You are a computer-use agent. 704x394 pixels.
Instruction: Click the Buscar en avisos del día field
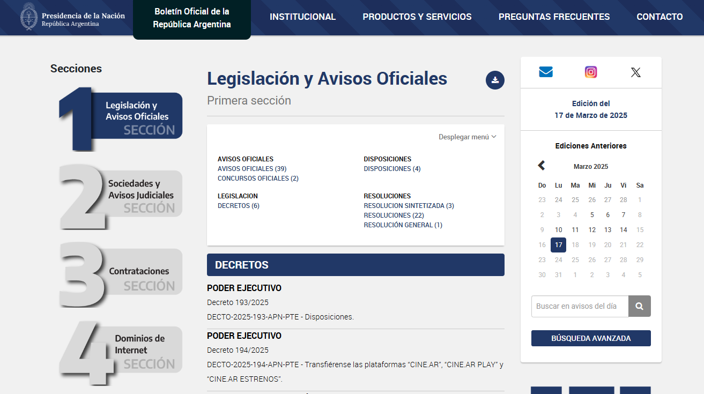(x=580, y=306)
